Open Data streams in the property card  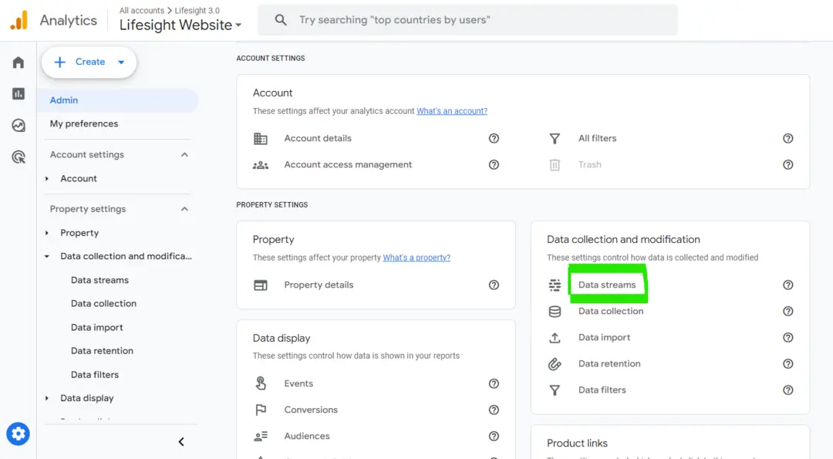[x=607, y=285]
